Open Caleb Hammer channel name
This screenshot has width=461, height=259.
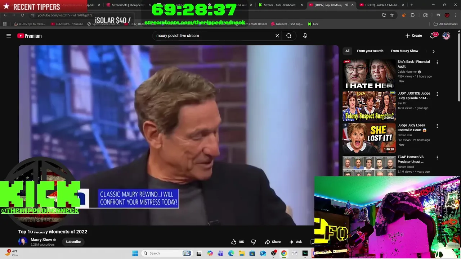(x=406, y=72)
